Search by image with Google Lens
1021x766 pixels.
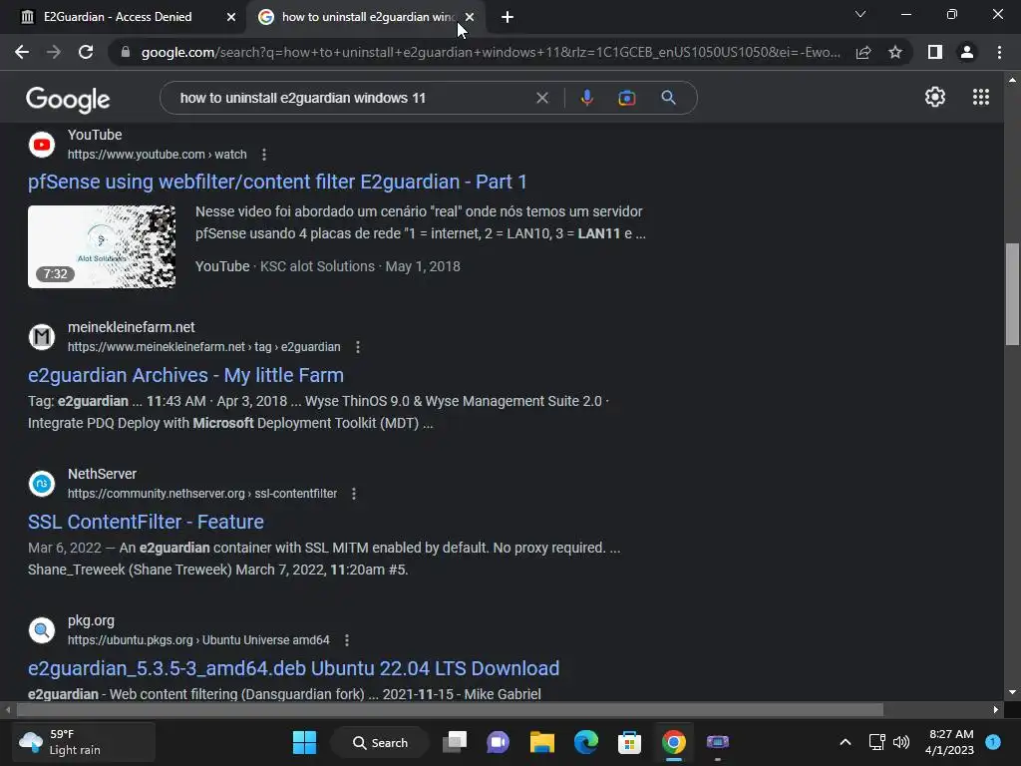tap(627, 98)
